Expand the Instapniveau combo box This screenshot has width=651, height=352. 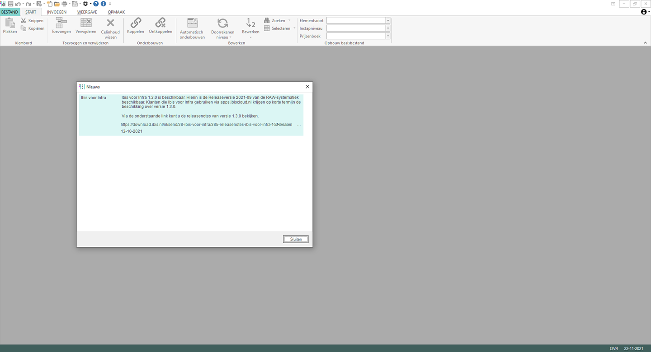[388, 28]
